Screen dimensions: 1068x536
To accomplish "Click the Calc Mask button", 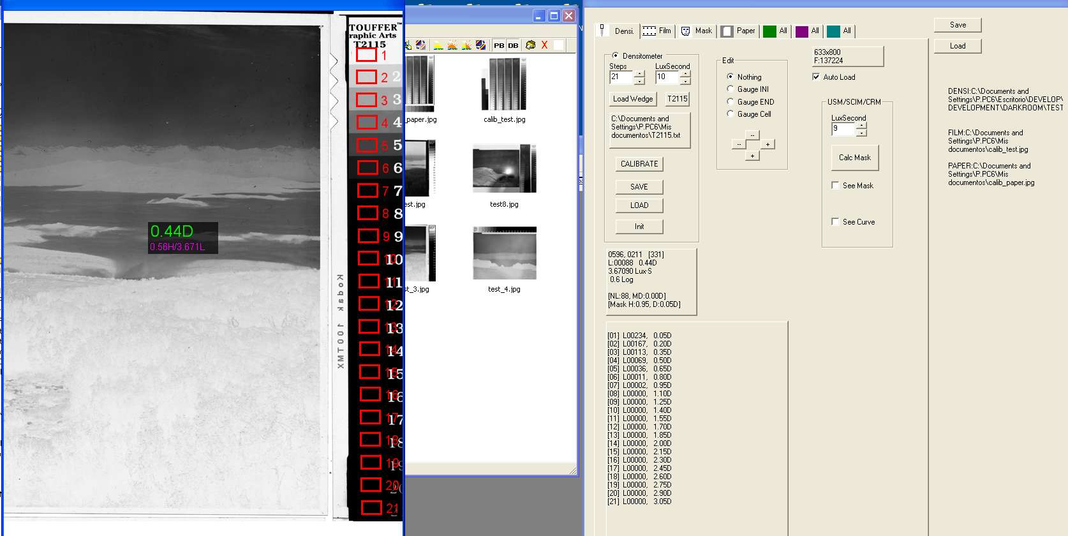I will coord(855,158).
